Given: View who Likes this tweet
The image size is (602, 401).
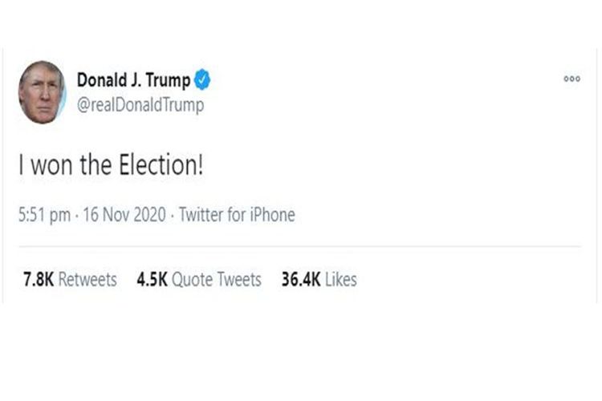Looking at the screenshot, I should 341,279.
